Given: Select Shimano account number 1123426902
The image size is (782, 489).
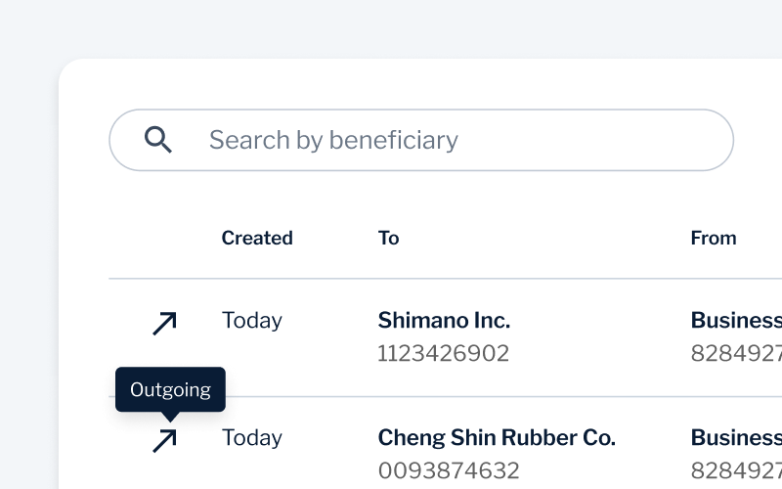Looking at the screenshot, I should pyautogui.click(x=443, y=353).
